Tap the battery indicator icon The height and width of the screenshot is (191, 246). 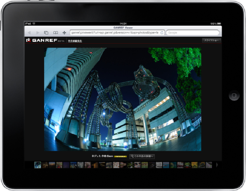tap(219, 24)
